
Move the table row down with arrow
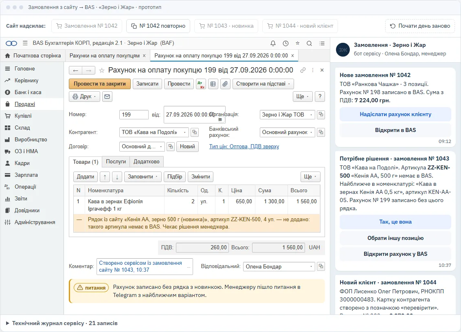[x=117, y=177]
